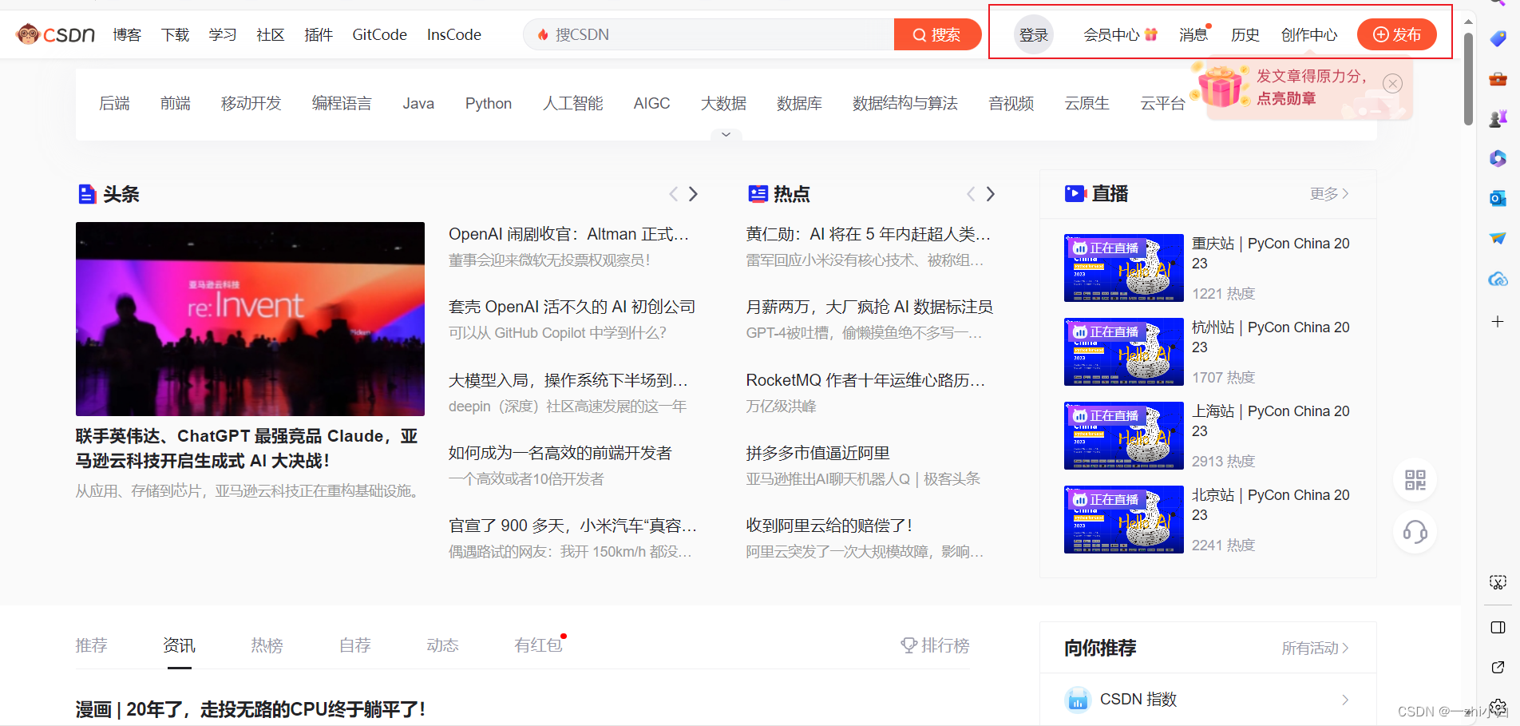Switch to the 有红包 feed tab
The image size is (1520, 726).
pyautogui.click(x=538, y=645)
